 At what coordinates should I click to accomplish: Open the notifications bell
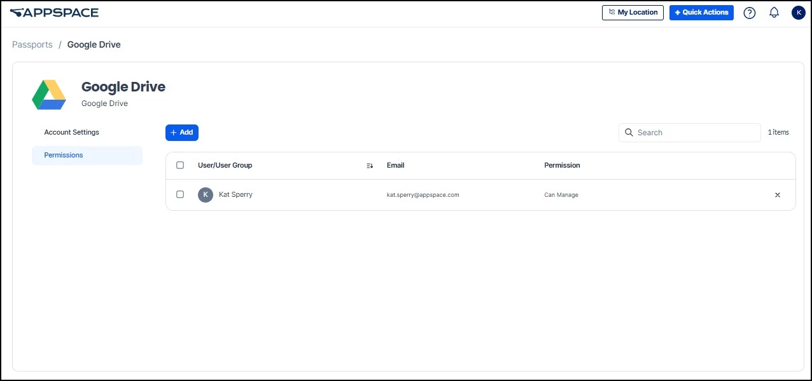(774, 13)
